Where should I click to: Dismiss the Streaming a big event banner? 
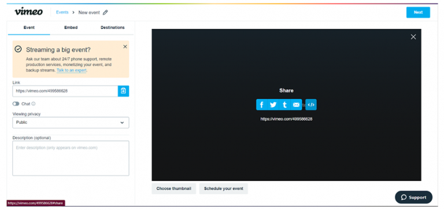click(125, 46)
